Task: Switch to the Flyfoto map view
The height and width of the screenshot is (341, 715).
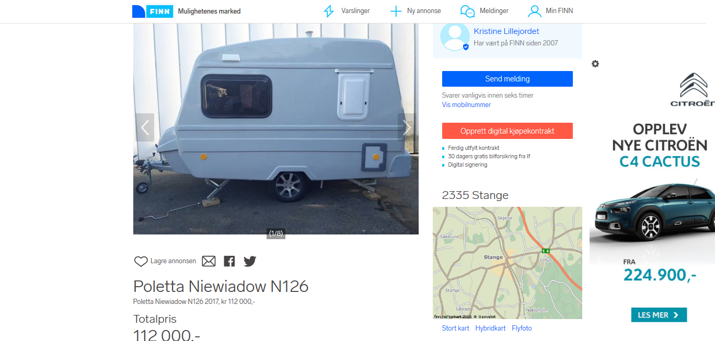Action: [522, 328]
